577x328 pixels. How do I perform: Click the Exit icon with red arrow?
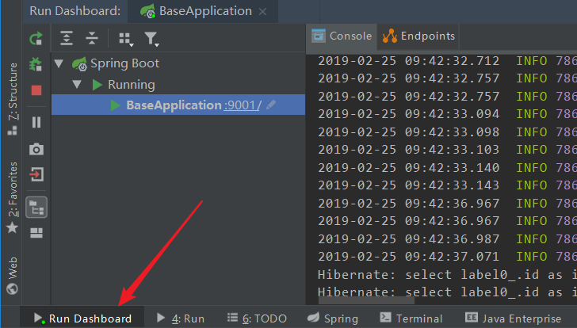click(36, 174)
